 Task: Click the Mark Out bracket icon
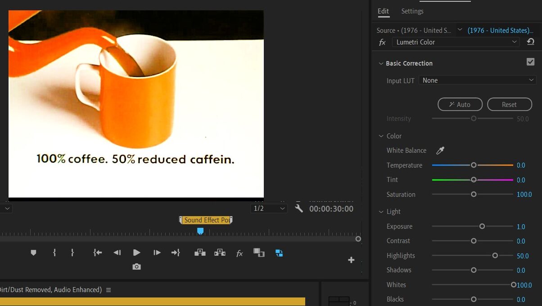(72, 253)
